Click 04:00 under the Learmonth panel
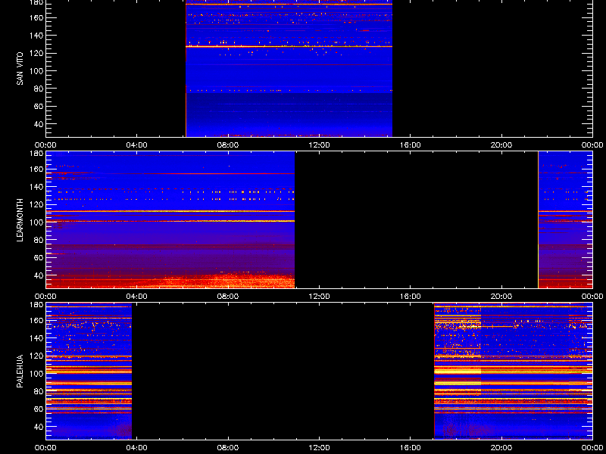Viewport: 606px width, 454px height. click(x=137, y=297)
